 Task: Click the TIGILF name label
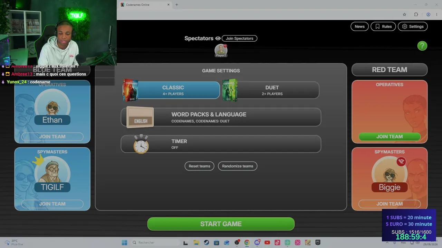52,187
